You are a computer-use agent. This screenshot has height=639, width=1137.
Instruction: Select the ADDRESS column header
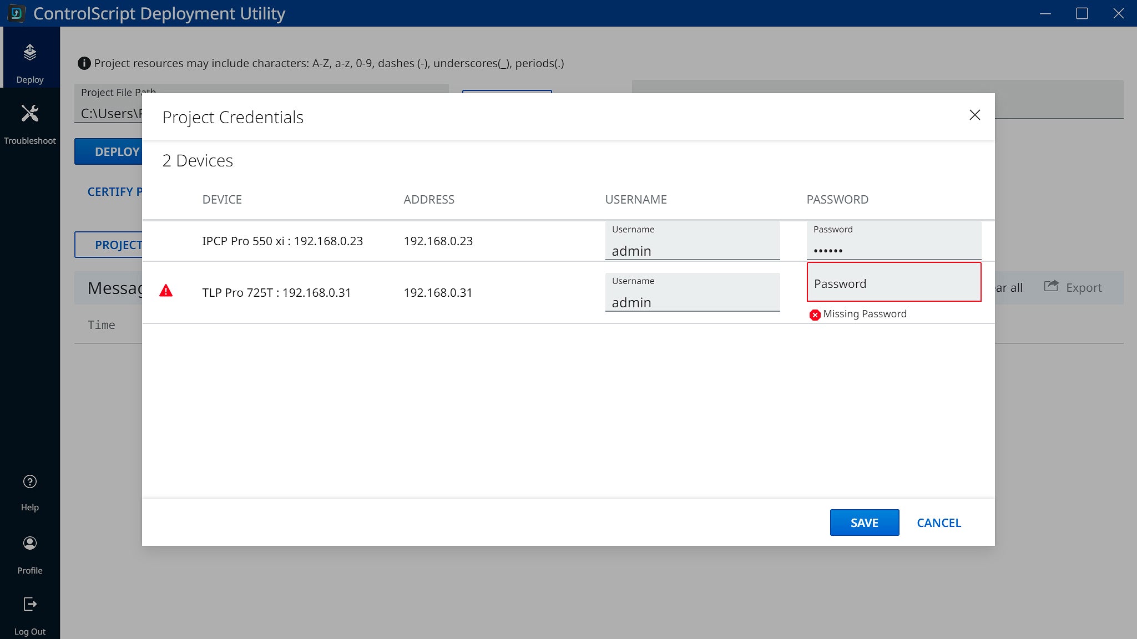tap(429, 200)
